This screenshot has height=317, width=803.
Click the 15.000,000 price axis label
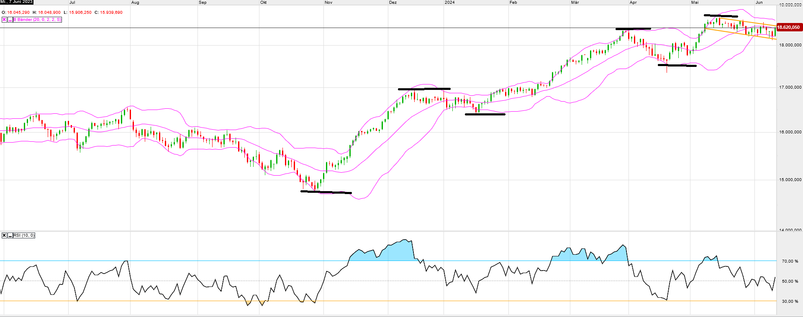[x=790, y=180]
